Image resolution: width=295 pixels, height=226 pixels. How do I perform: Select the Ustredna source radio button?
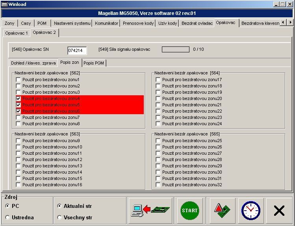tap(8, 217)
